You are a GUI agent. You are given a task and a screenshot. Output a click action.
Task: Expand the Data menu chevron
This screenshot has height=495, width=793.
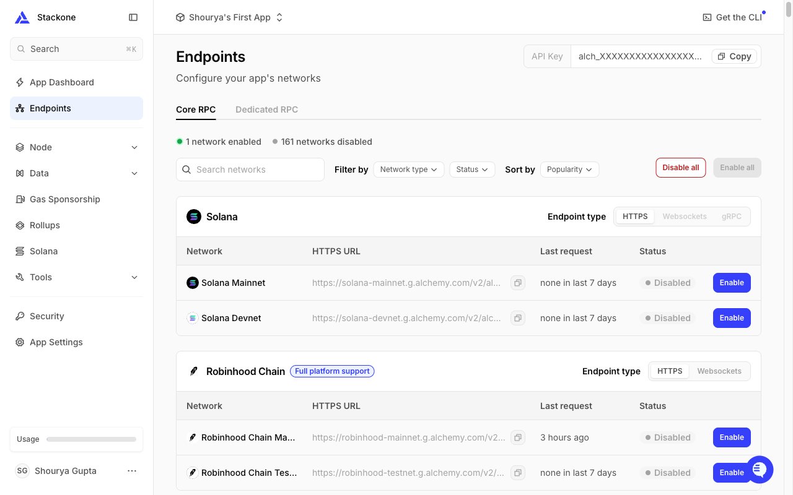134,173
